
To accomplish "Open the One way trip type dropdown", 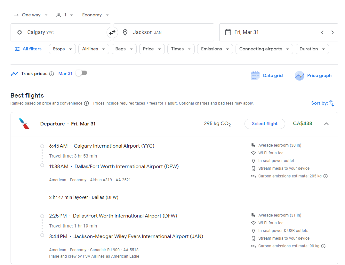I will point(31,15).
